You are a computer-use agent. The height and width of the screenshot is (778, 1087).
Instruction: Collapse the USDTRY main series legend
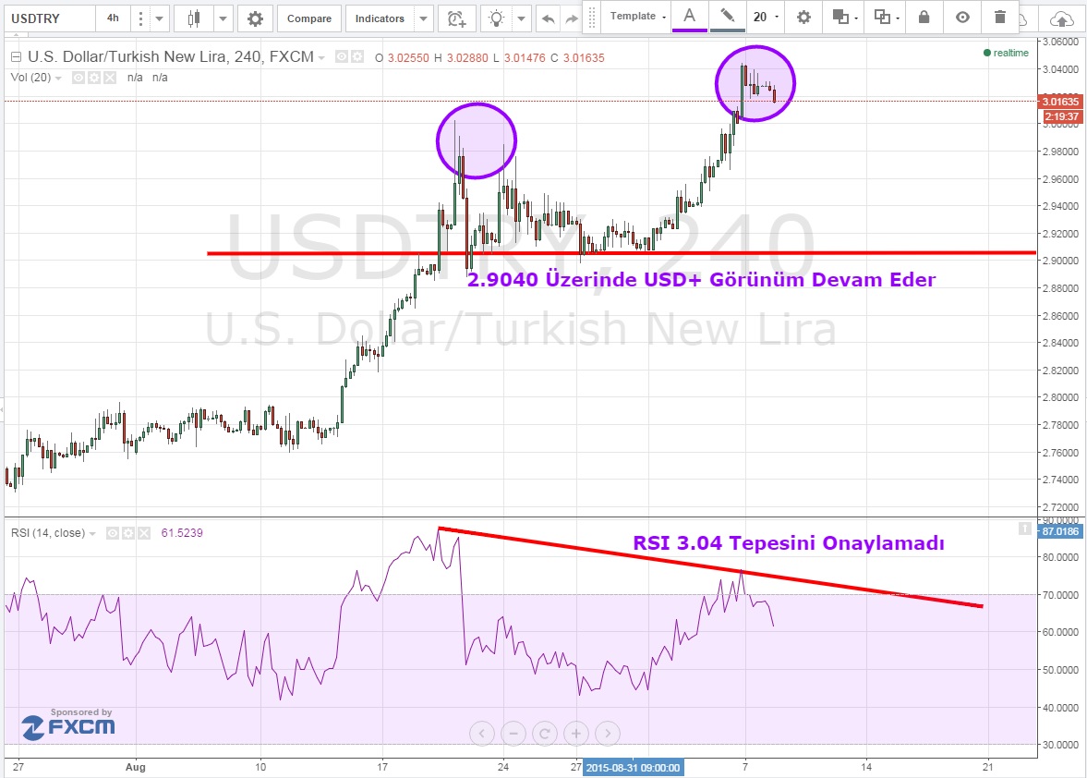pos(16,57)
